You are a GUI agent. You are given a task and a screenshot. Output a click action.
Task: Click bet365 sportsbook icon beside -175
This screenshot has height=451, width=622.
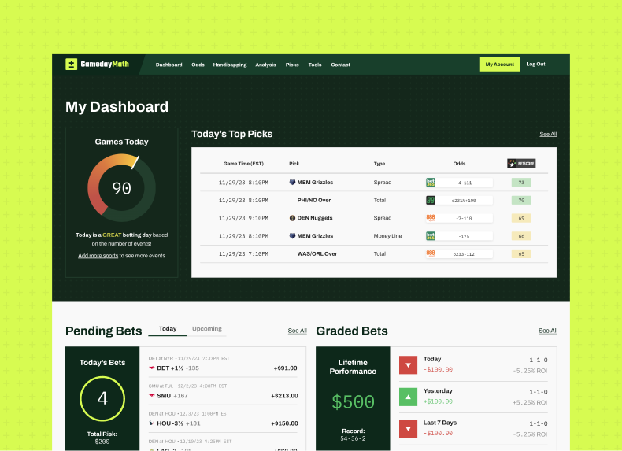point(431,236)
